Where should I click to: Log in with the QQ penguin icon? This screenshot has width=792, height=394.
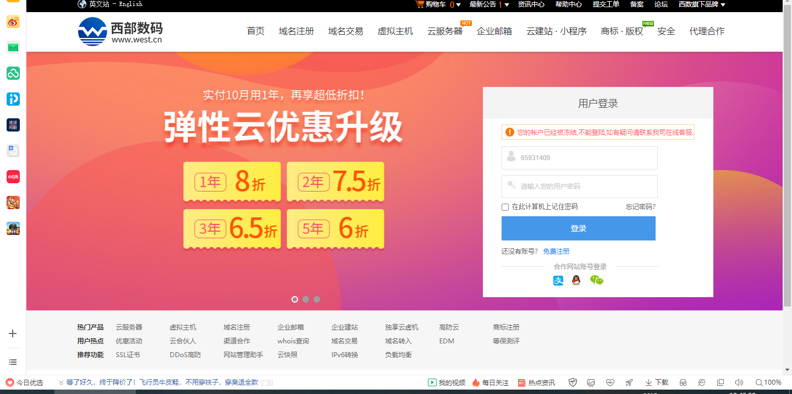pos(576,281)
